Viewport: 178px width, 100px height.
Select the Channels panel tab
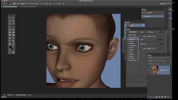click(x=127, y=22)
